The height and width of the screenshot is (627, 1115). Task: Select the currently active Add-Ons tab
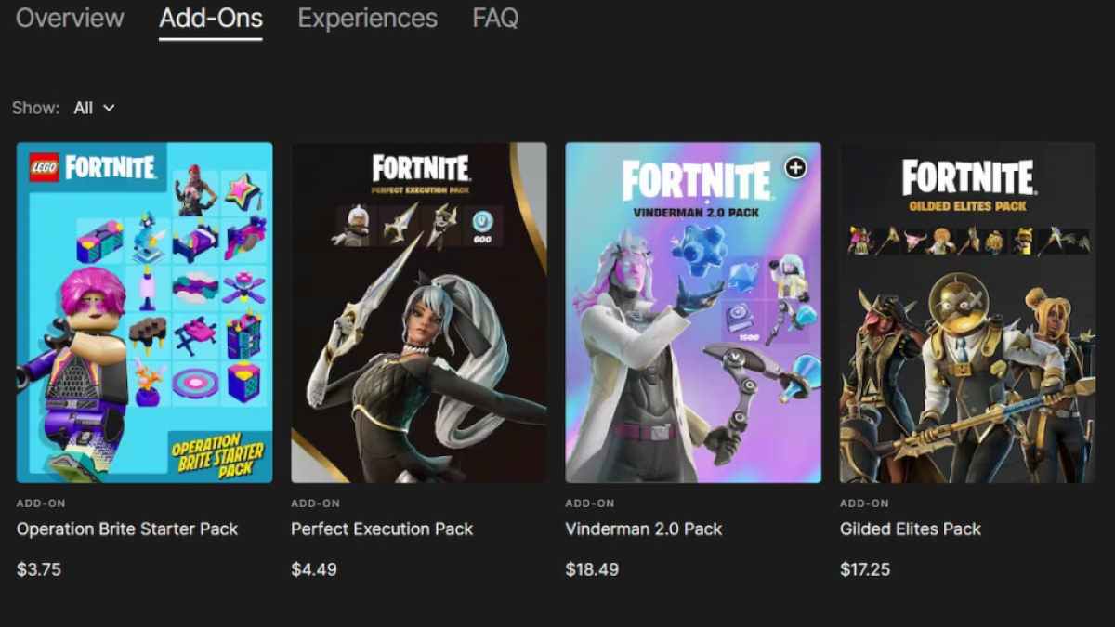[x=210, y=19]
